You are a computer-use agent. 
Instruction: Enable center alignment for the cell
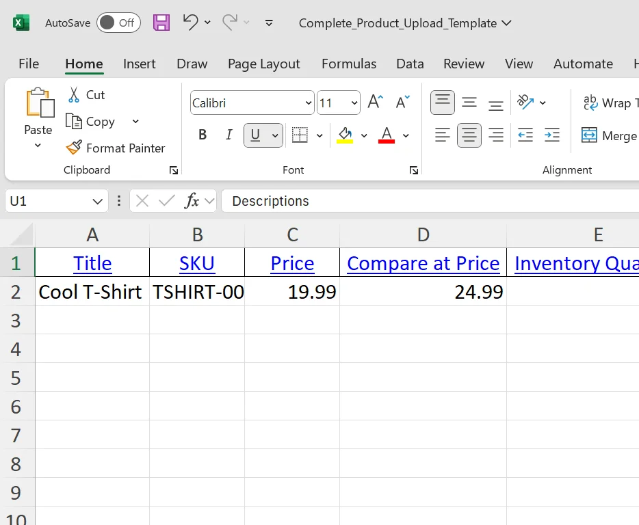[x=469, y=135]
